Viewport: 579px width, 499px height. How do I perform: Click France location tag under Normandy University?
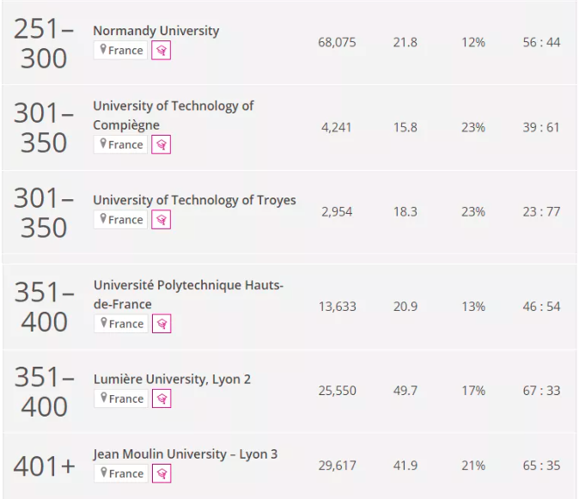coord(121,50)
